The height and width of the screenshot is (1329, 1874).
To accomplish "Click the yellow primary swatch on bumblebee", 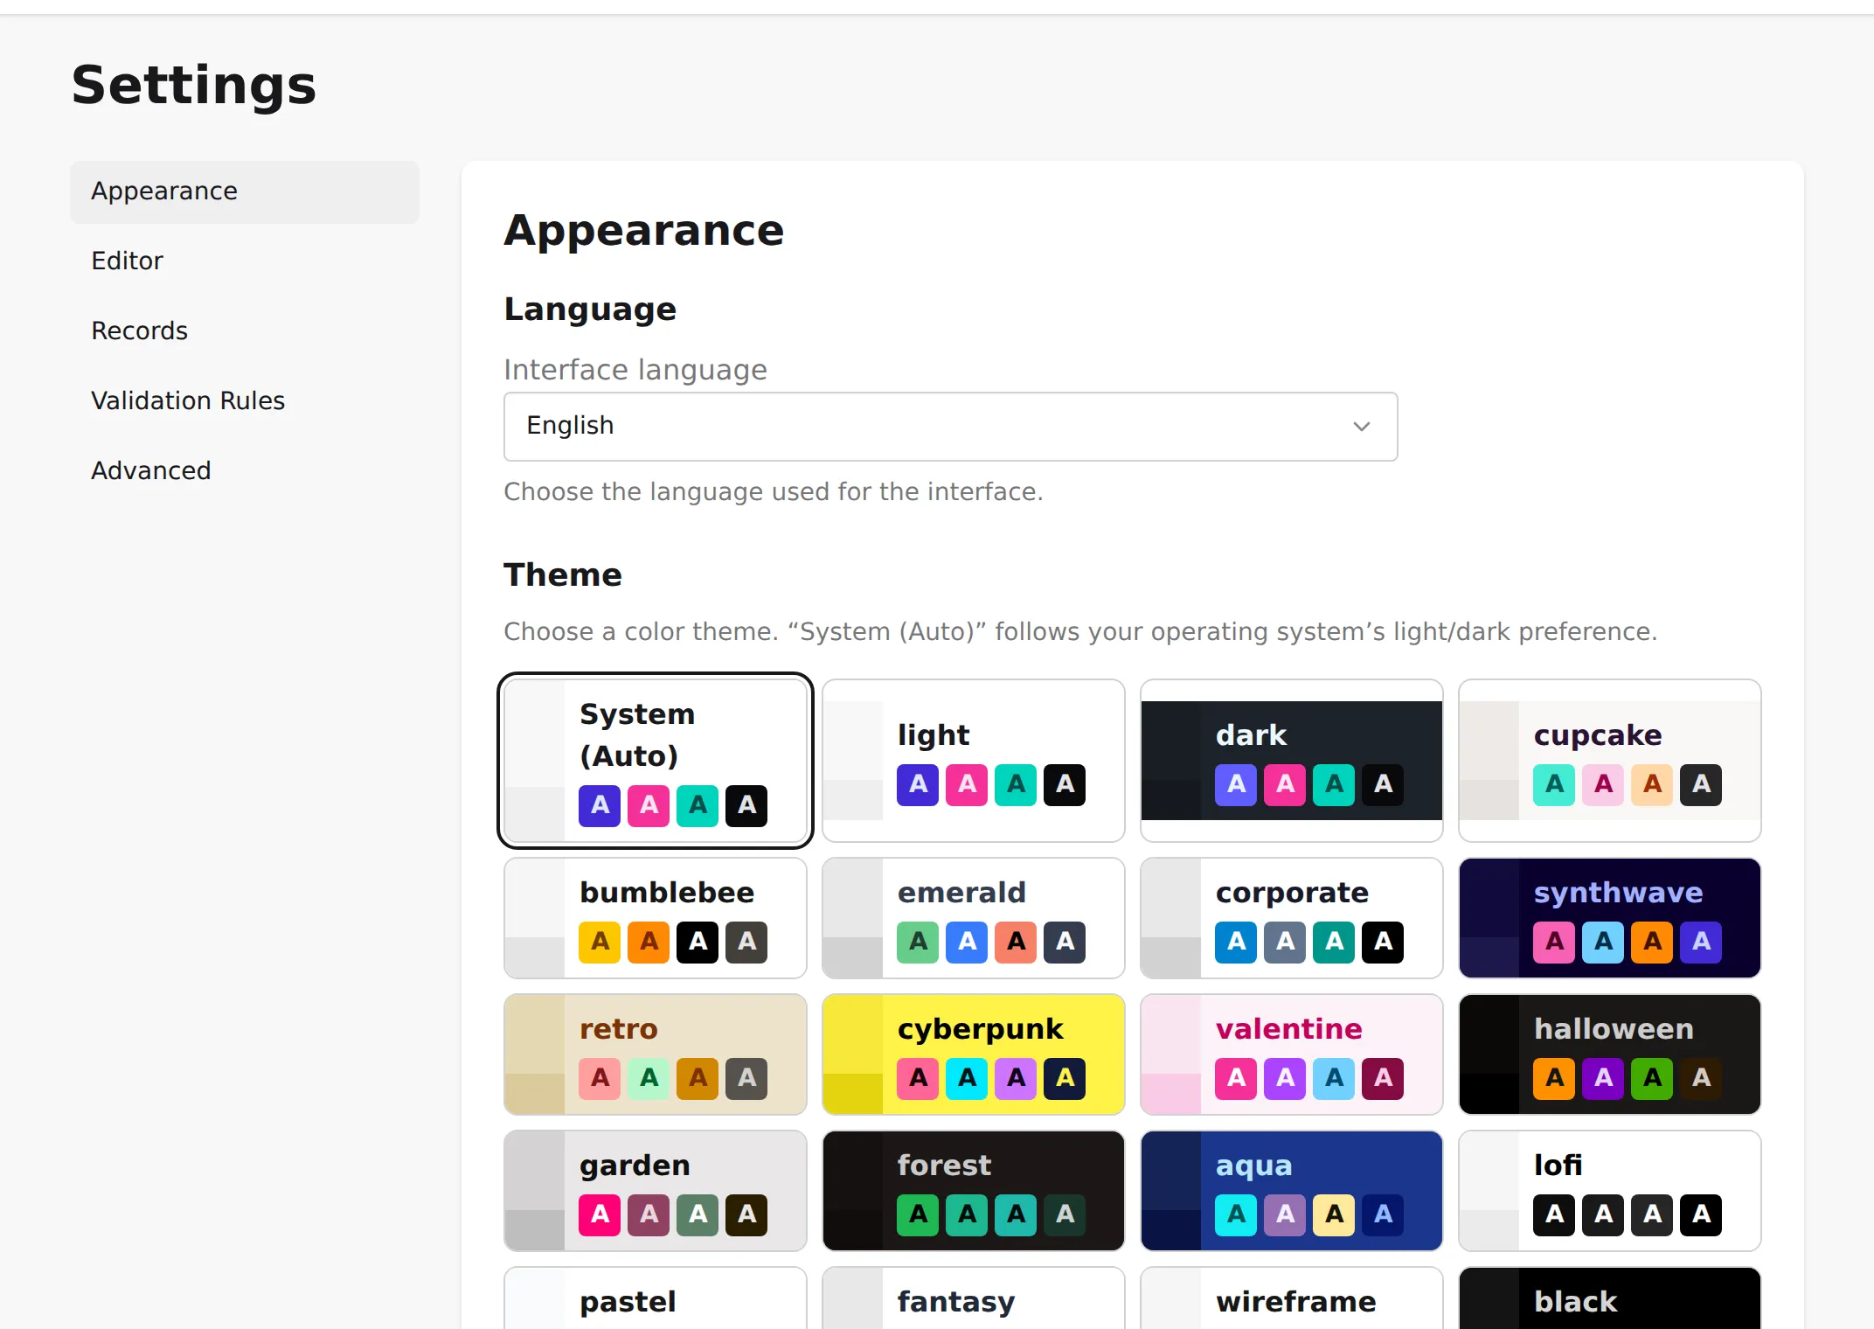I will click(600, 942).
